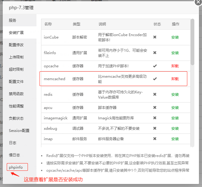Select the 安装扩展 sidebar tab
The height and width of the screenshot is (187, 202).
coord(20,32)
